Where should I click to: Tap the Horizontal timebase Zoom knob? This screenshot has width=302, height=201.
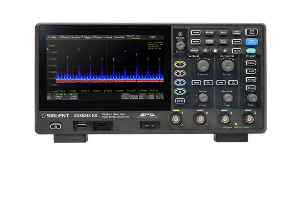point(227,66)
